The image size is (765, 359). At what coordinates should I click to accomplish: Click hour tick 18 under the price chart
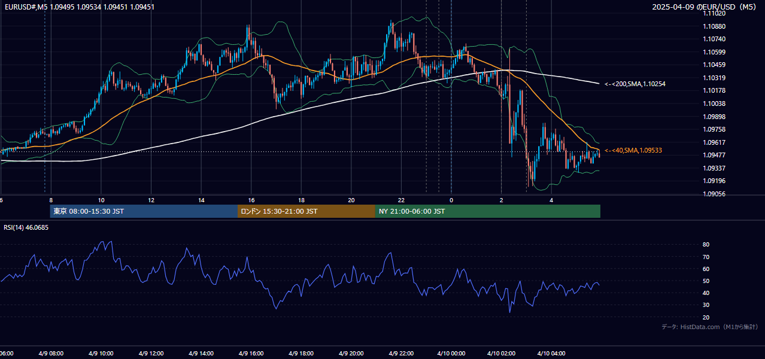click(301, 200)
